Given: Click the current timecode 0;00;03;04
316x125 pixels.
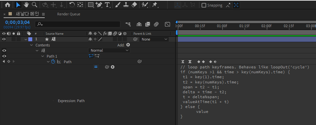Looking at the screenshot, I should (17, 22).
